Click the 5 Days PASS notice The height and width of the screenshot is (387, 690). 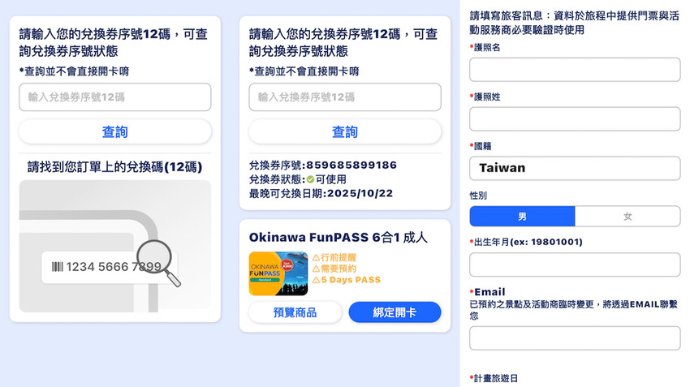[347, 280]
